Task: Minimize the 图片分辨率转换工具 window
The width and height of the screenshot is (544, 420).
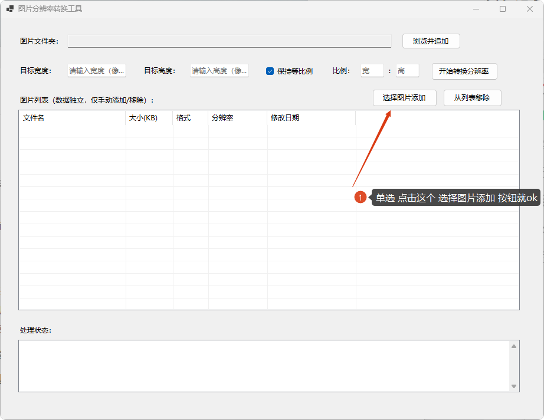Action: tap(476, 9)
